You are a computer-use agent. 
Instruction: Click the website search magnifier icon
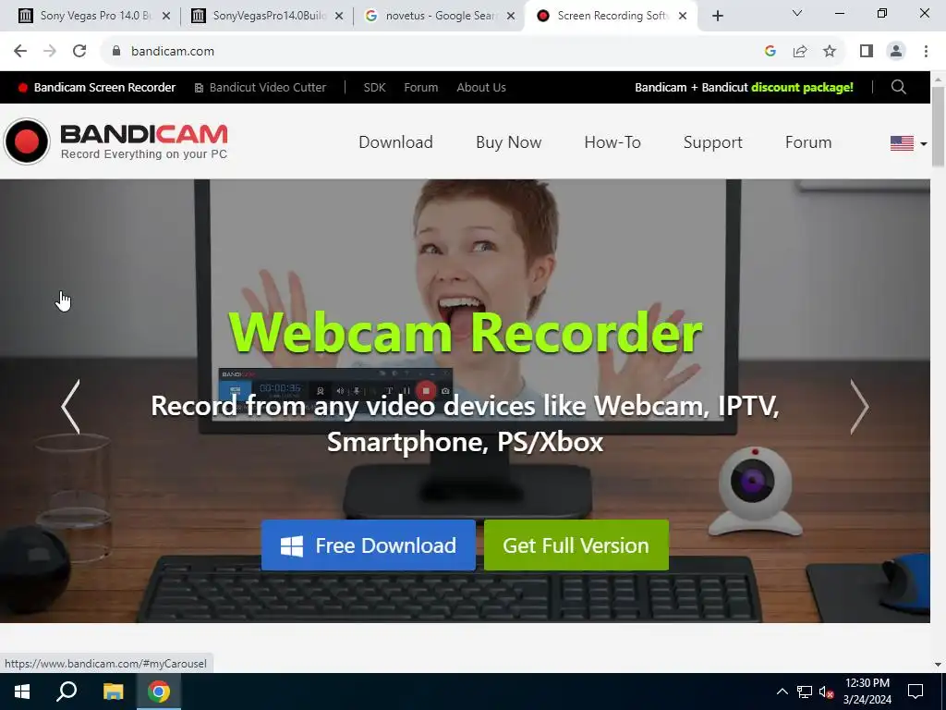(898, 87)
